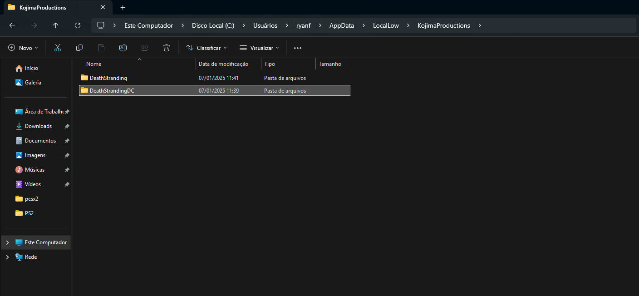Click the computer monitor icon in address bar
This screenshot has height=296, width=639.
pyautogui.click(x=101, y=25)
